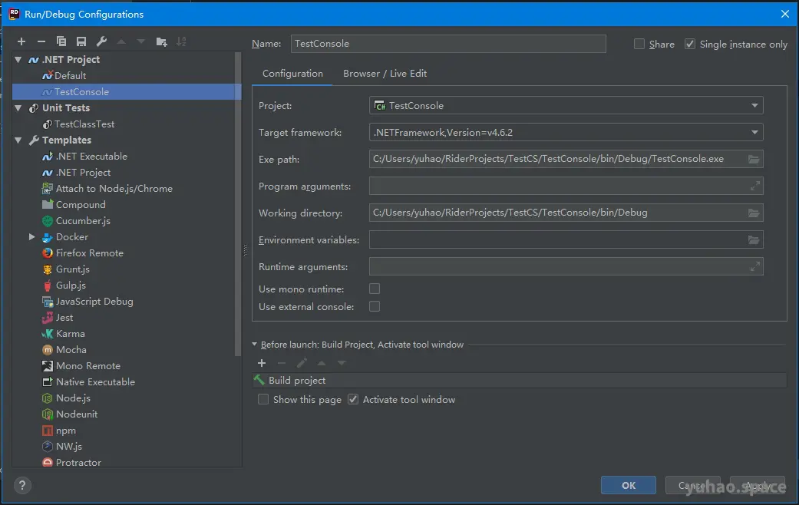Open edit templates with the wrench icon

pos(101,41)
